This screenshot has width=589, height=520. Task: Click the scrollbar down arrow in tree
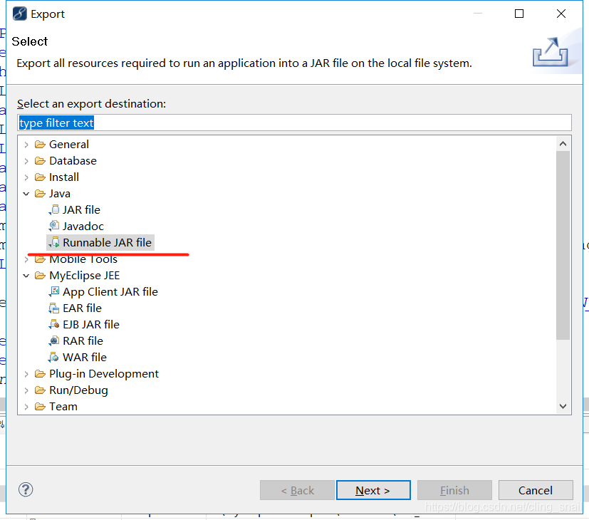pos(563,406)
